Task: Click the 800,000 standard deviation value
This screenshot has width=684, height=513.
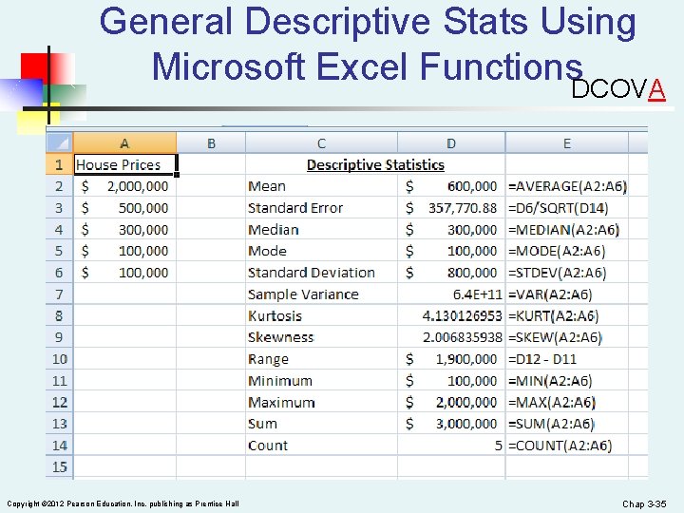Action: pyautogui.click(x=451, y=273)
